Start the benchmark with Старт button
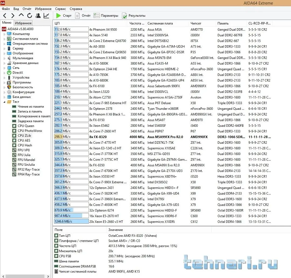Image resolution: width=291 pixels, height=278 pixels. (64, 16)
